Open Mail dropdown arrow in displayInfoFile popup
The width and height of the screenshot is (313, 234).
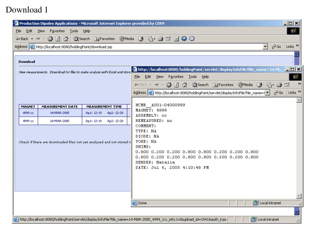(x=273, y=85)
